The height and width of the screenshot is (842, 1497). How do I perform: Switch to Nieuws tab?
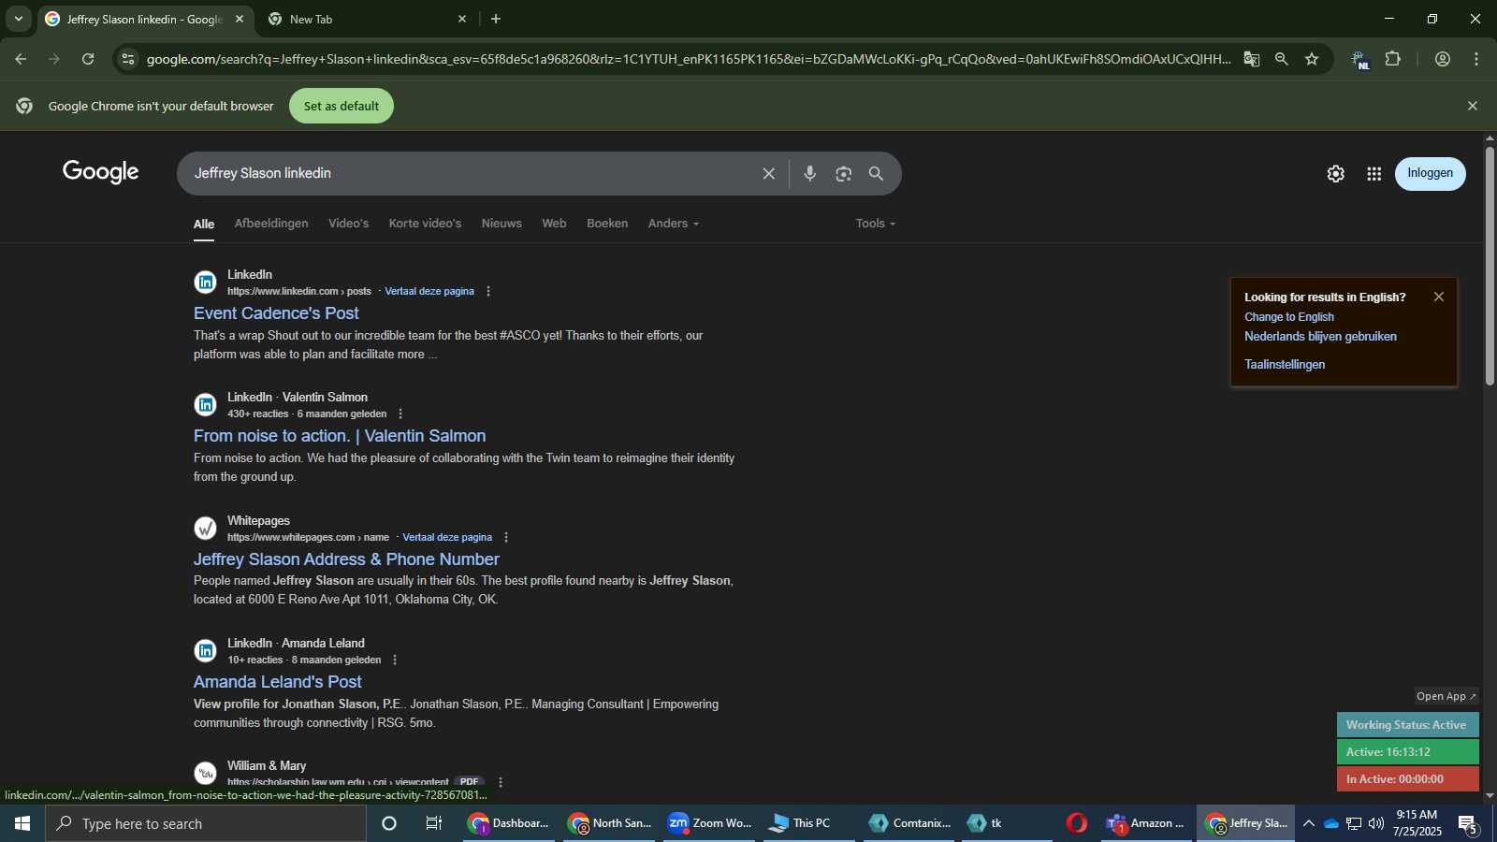point(501,224)
